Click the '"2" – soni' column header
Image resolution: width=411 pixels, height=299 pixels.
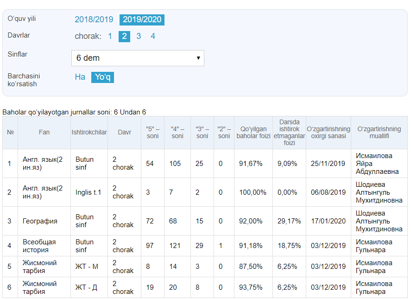click(x=224, y=133)
